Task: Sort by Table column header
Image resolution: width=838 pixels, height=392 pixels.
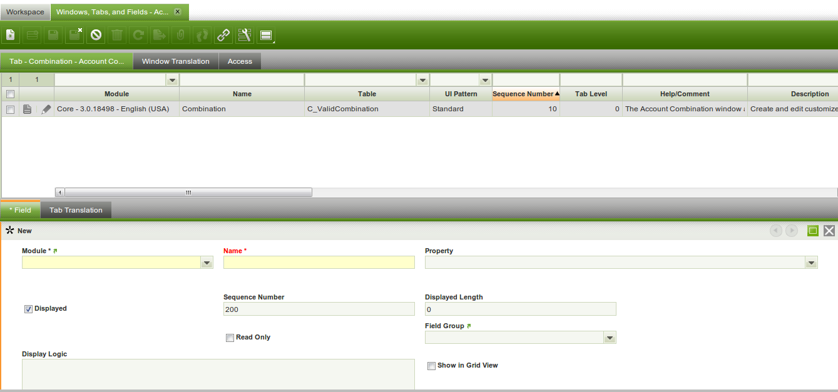Action: 367,94
